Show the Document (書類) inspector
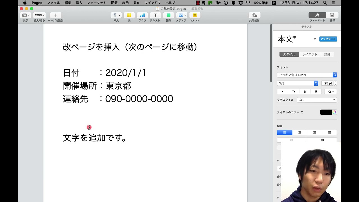Image resolution: width=359 pixels, height=202 pixels. click(x=332, y=15)
